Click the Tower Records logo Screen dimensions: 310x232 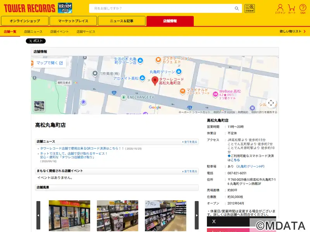(29, 9)
